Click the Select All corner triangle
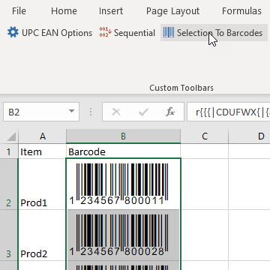This screenshot has width=270, height=270. [x=11, y=136]
